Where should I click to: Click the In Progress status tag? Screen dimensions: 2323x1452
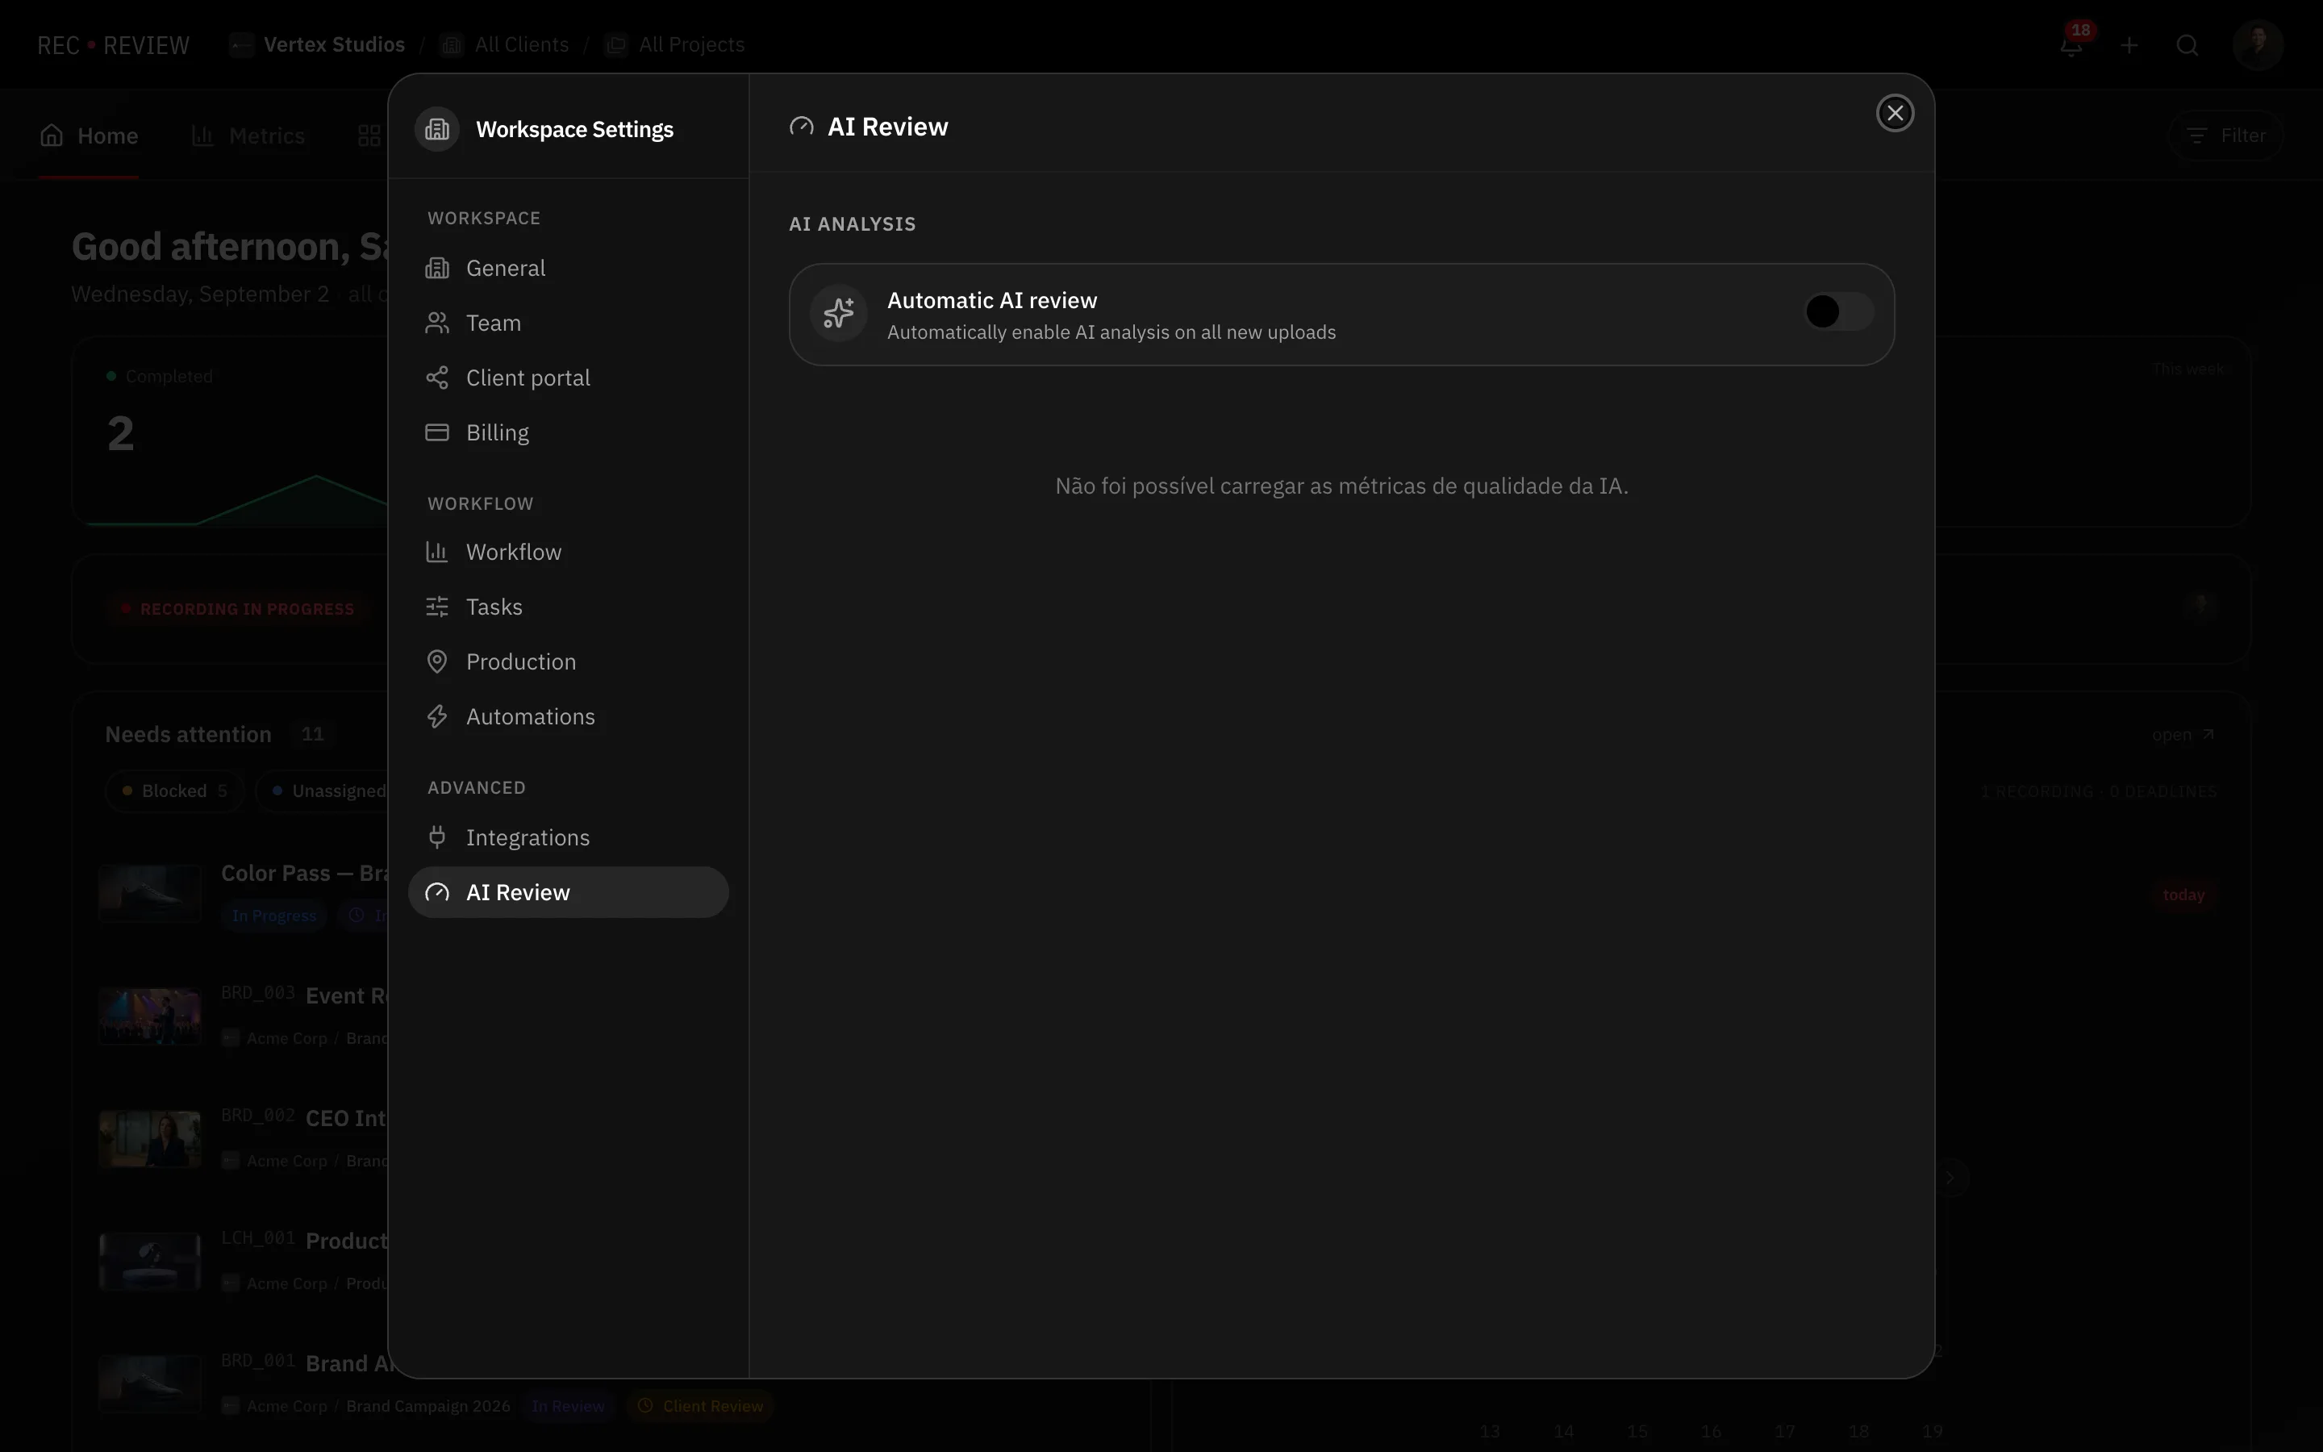coord(274,916)
